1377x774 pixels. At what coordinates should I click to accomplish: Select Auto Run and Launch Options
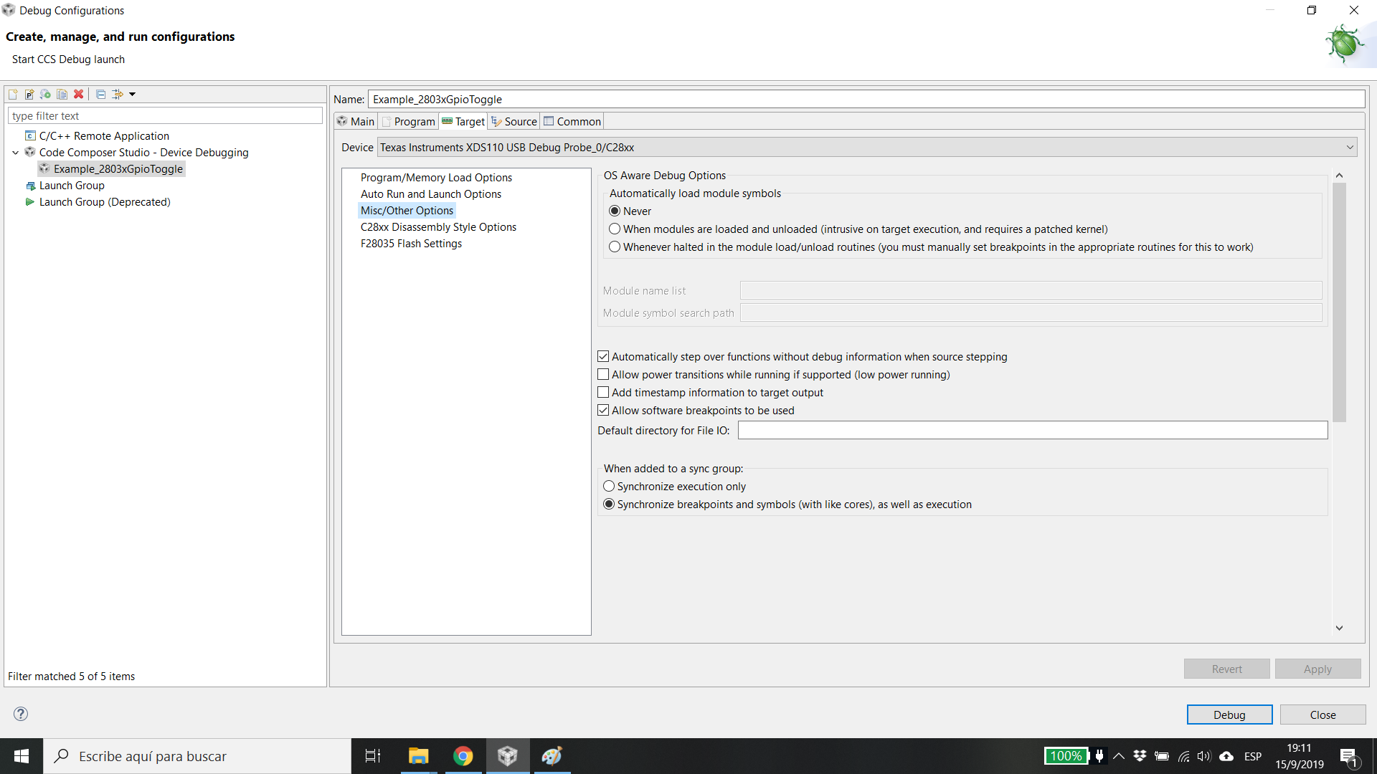click(x=431, y=194)
